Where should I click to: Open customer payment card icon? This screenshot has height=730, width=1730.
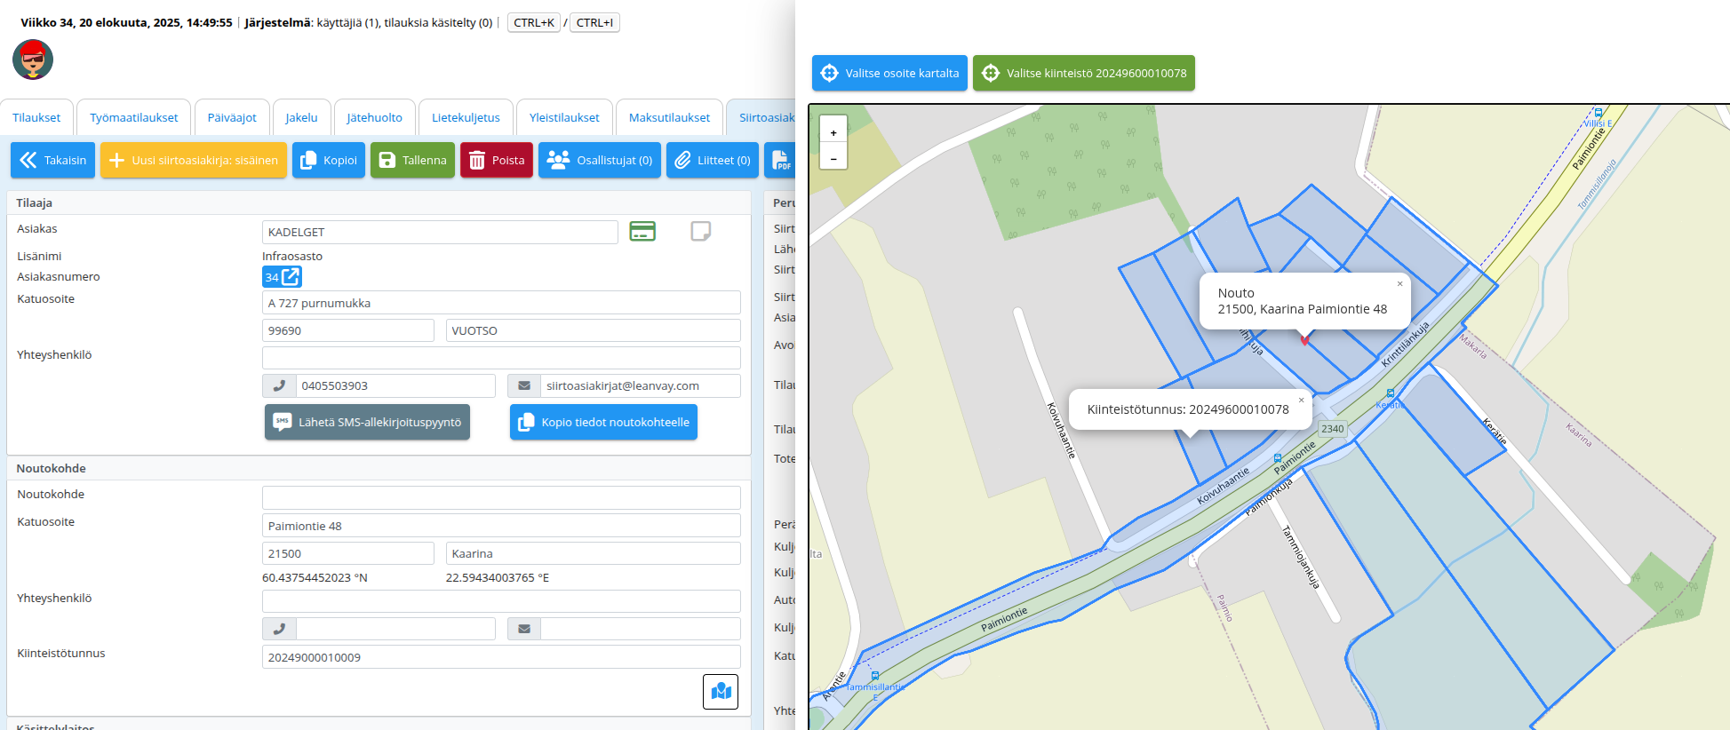click(642, 231)
